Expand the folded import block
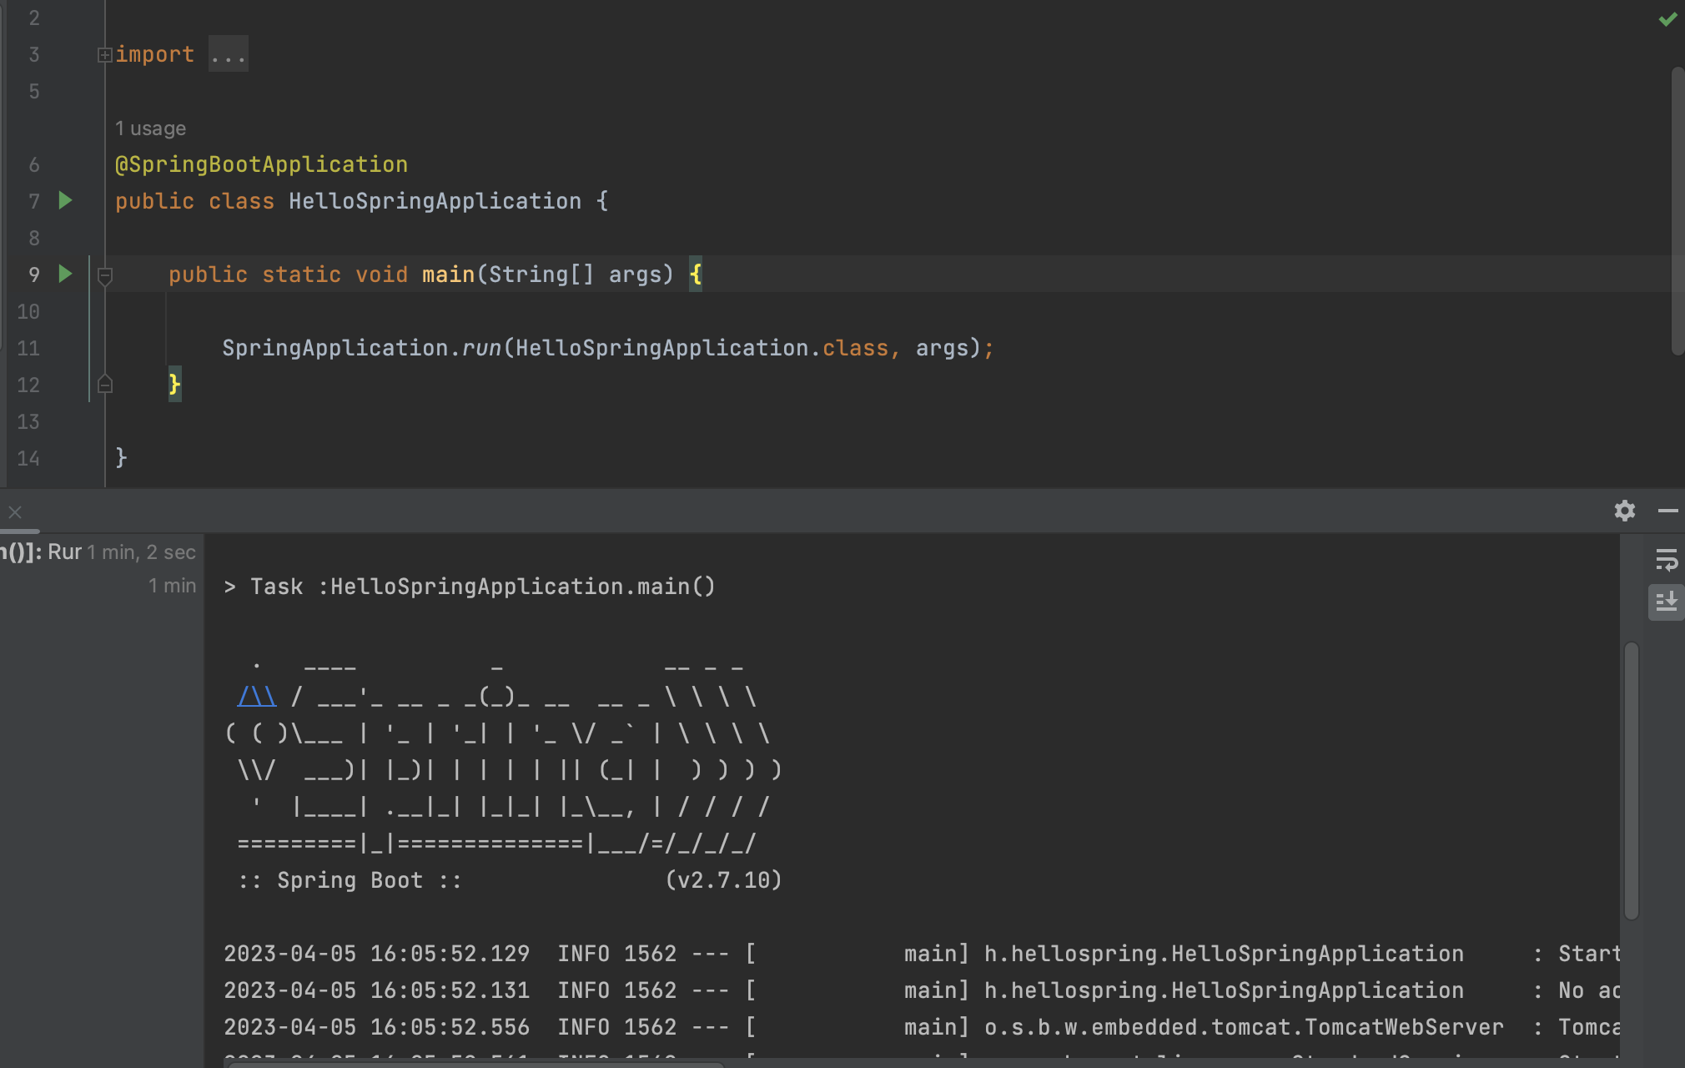Image resolution: width=1685 pixels, height=1068 pixels. pos(105,55)
